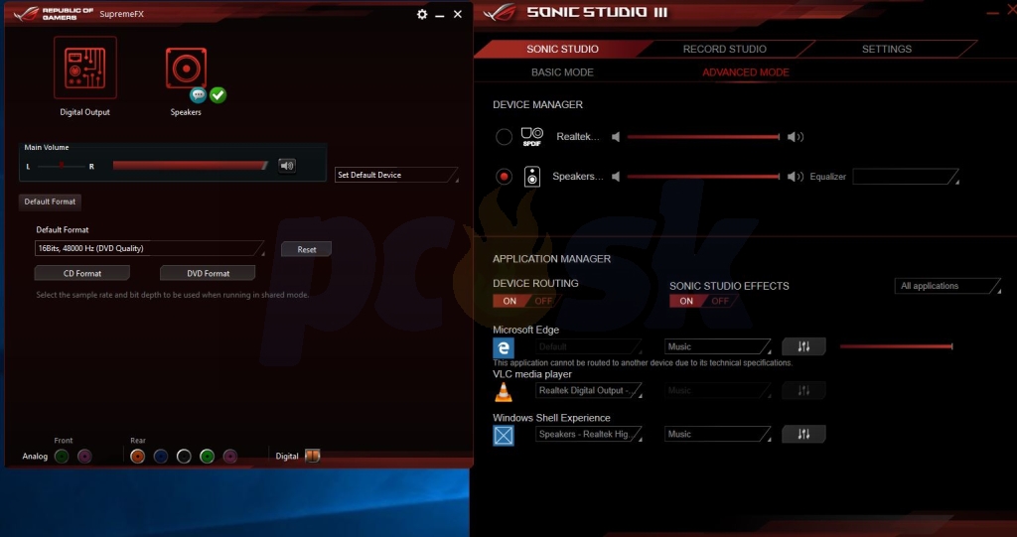Adjust the L/R balance slider
This screenshot has width=1017, height=537.
click(x=61, y=166)
